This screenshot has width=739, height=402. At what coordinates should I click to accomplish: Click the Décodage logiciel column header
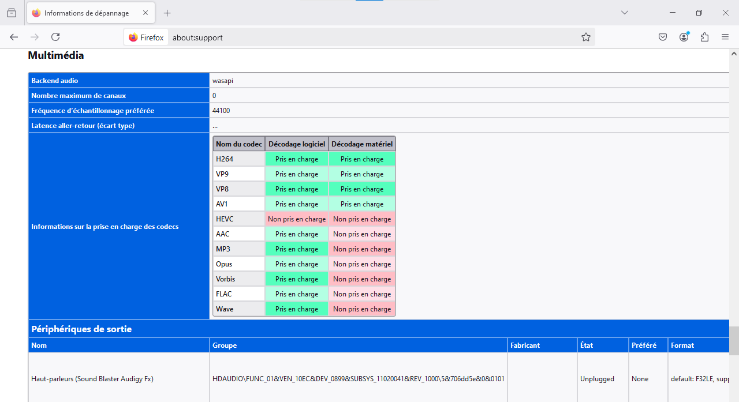[297, 144]
